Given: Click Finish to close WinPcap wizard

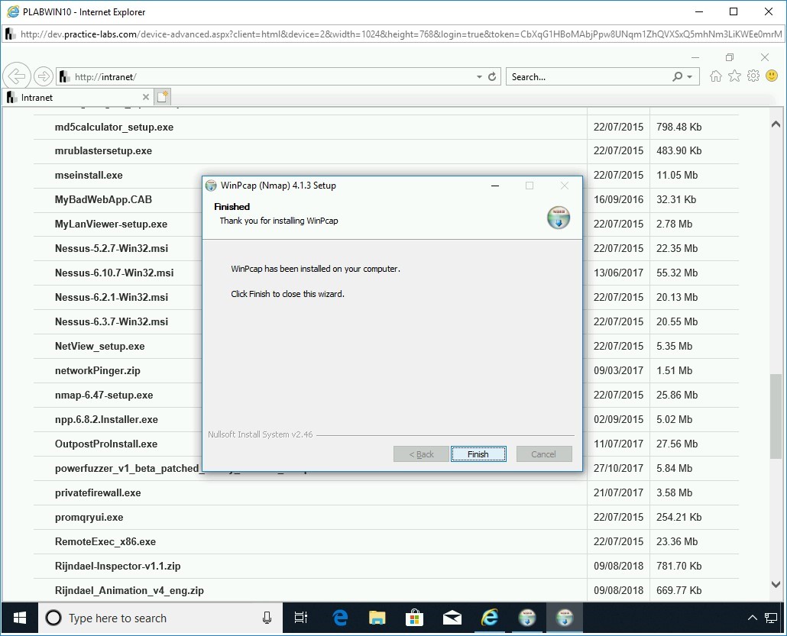Looking at the screenshot, I should [478, 454].
